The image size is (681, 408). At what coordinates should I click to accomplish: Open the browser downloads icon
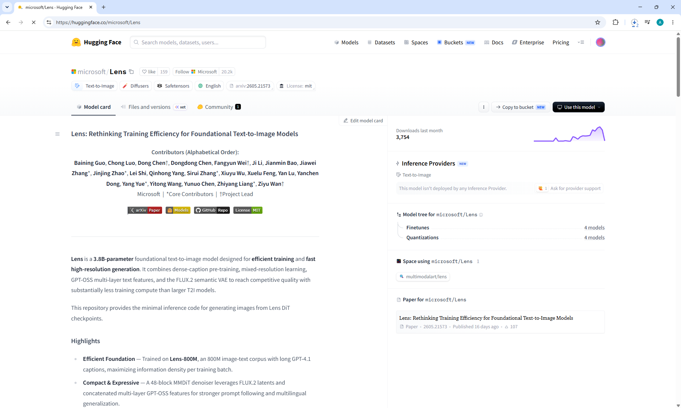click(635, 22)
